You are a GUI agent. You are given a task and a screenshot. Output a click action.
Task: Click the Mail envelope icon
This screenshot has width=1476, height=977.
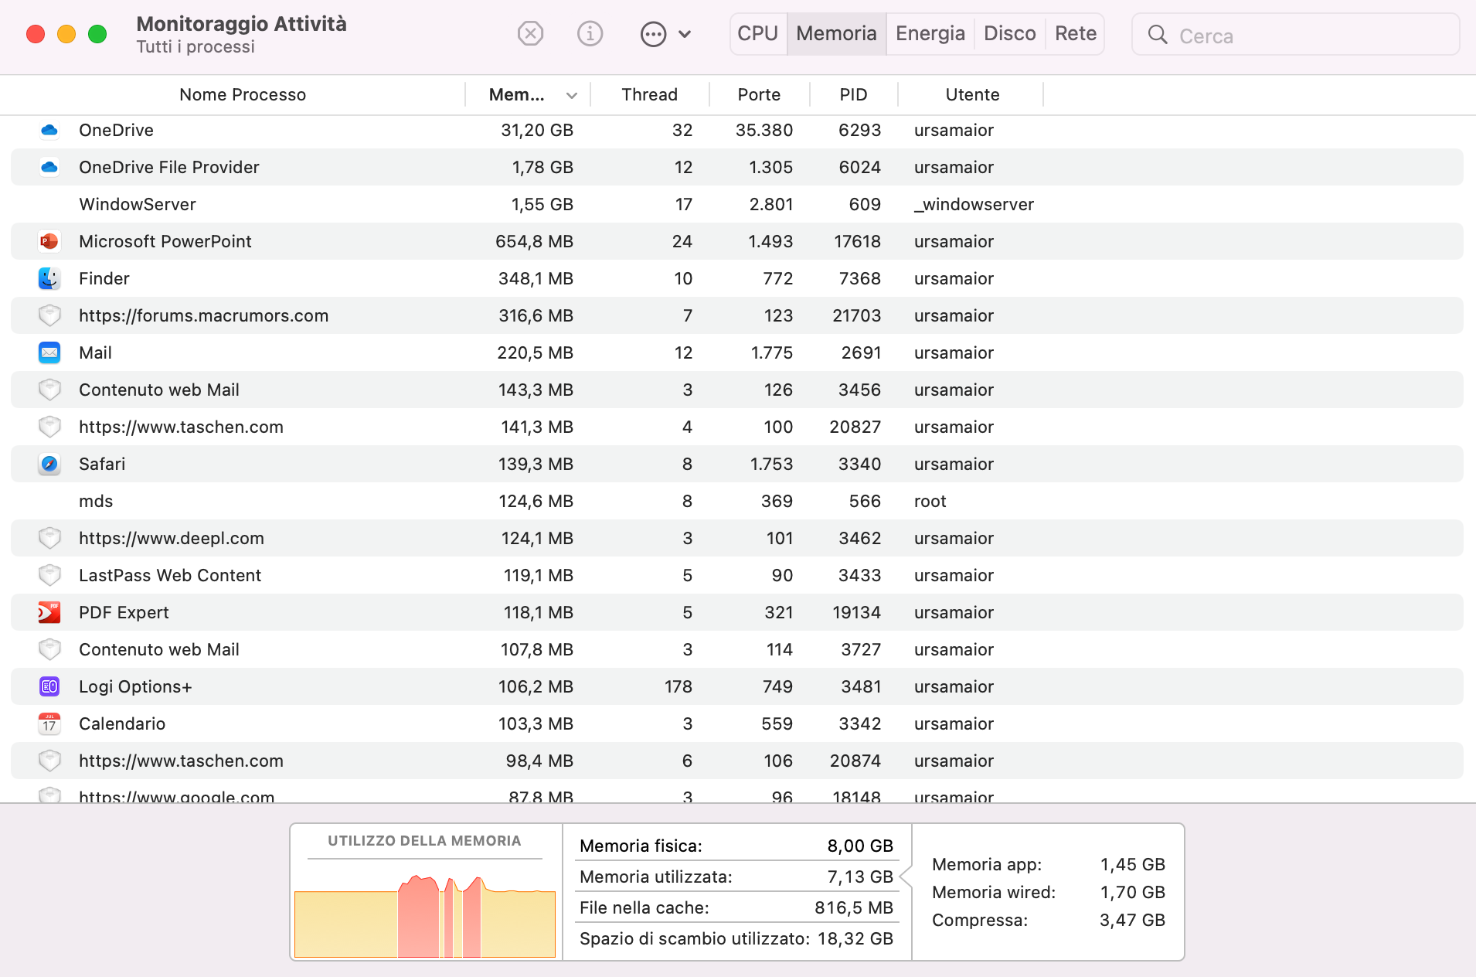click(49, 352)
